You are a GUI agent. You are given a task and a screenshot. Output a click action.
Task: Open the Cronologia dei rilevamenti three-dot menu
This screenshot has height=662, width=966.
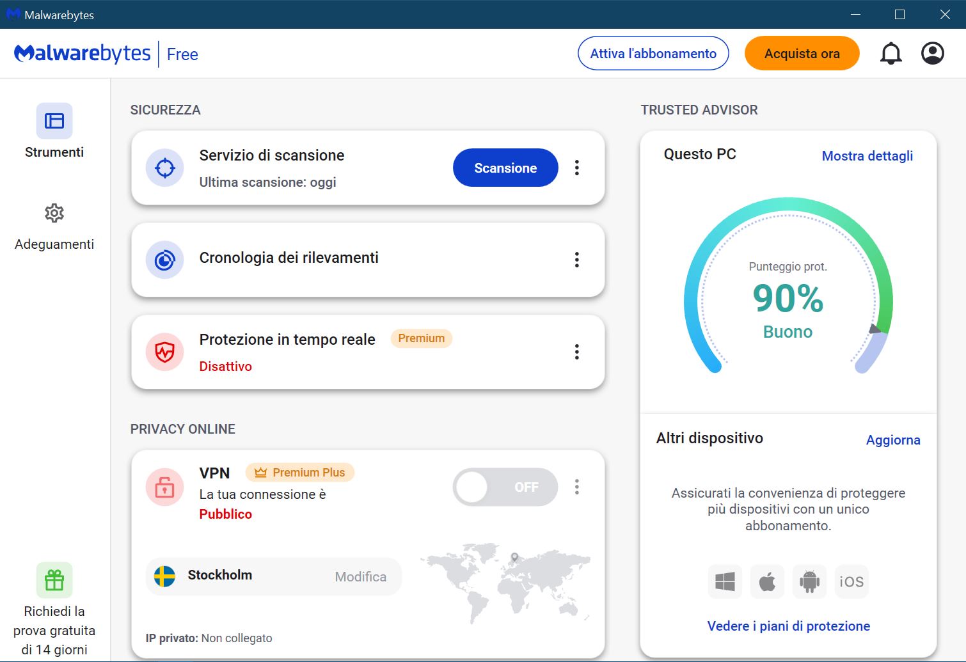pyautogui.click(x=577, y=260)
